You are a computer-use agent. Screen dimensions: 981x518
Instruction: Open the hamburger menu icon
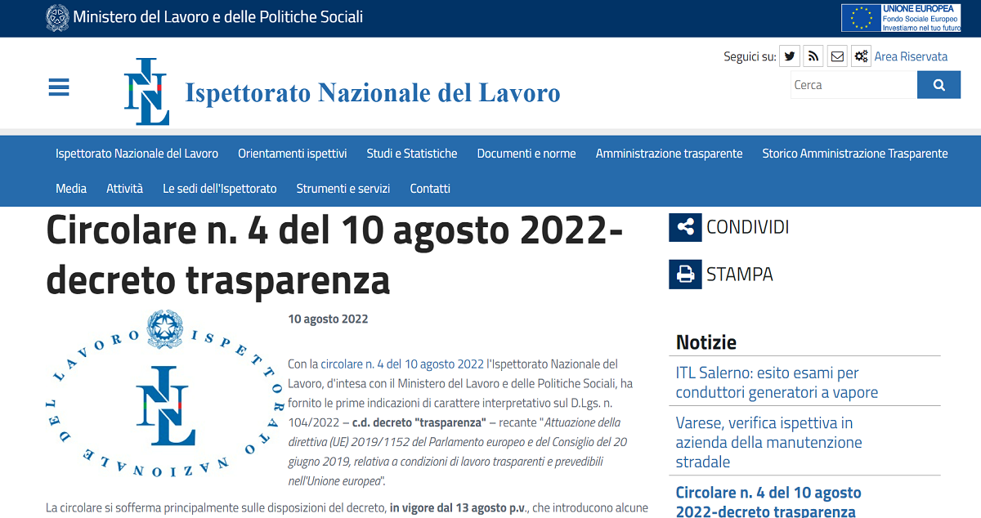point(59,87)
